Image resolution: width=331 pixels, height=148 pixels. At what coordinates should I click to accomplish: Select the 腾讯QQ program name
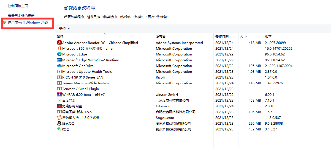[68, 123]
